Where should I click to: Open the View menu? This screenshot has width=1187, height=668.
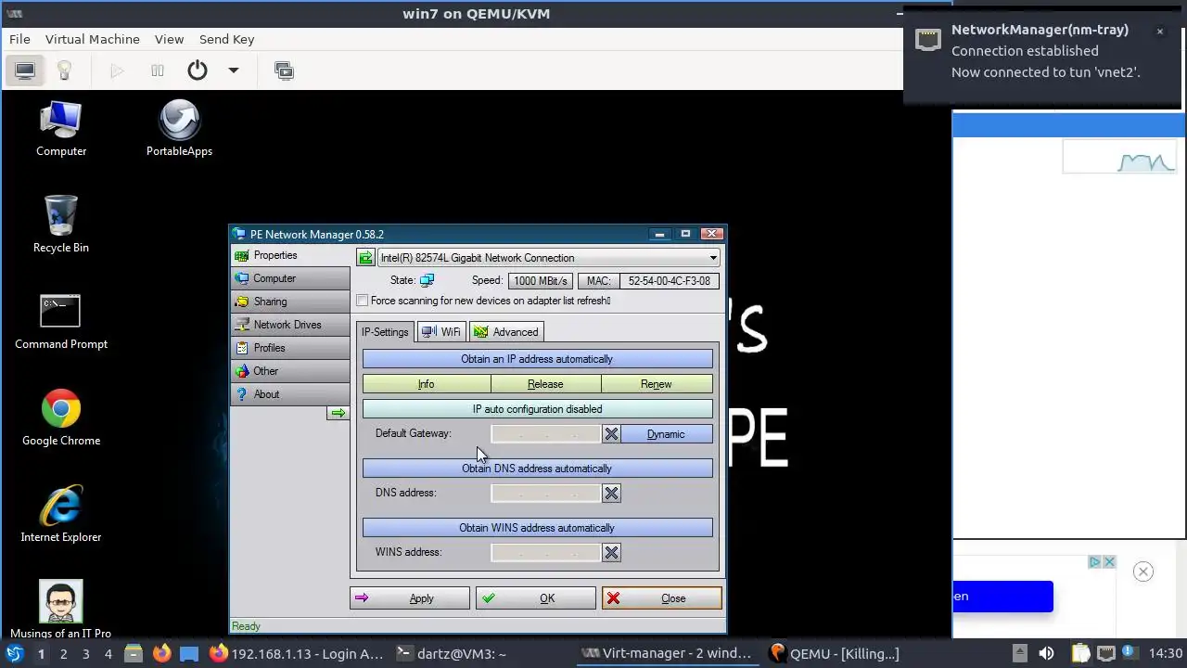click(x=169, y=39)
